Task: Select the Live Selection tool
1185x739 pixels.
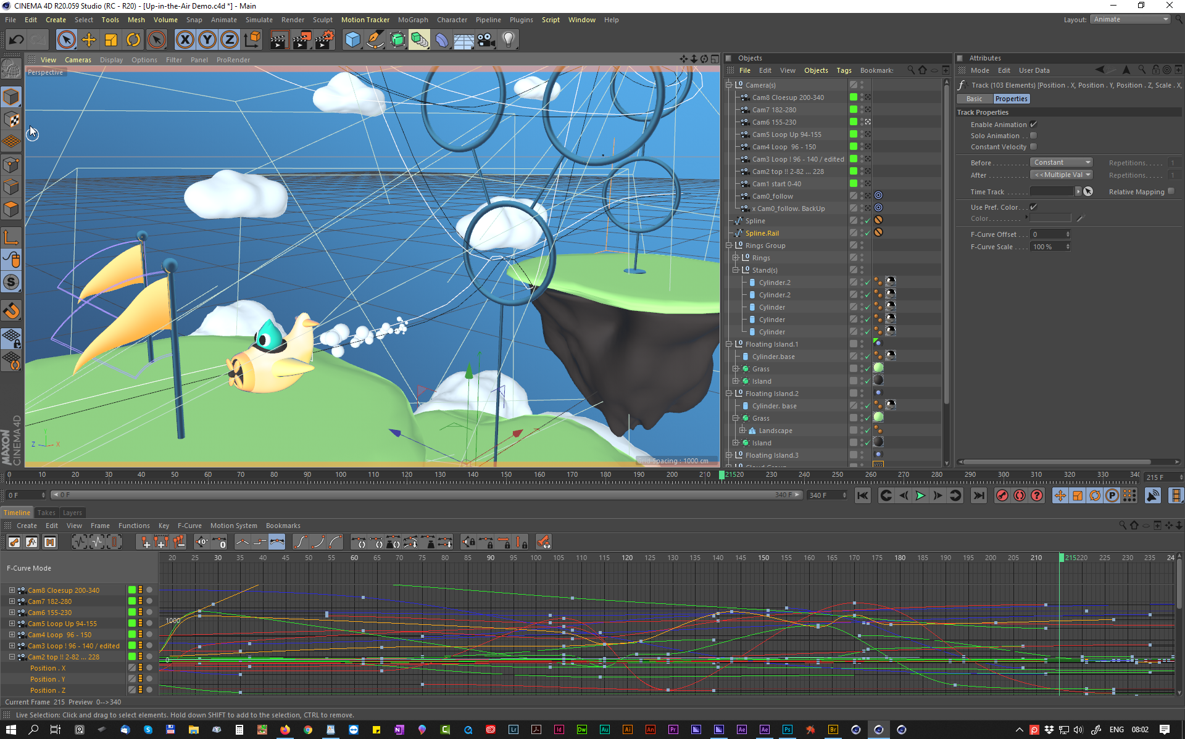Action: pyautogui.click(x=66, y=40)
